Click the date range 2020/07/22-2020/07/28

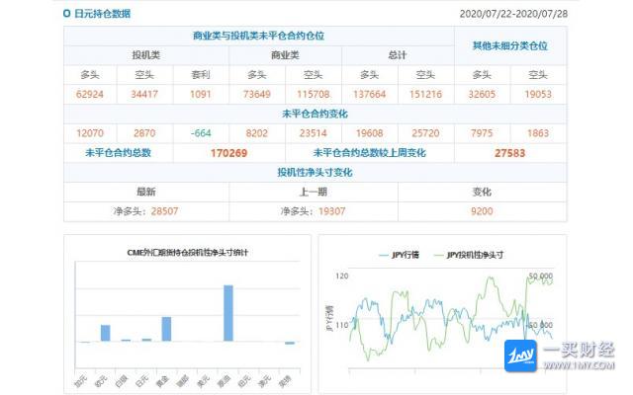513,14
